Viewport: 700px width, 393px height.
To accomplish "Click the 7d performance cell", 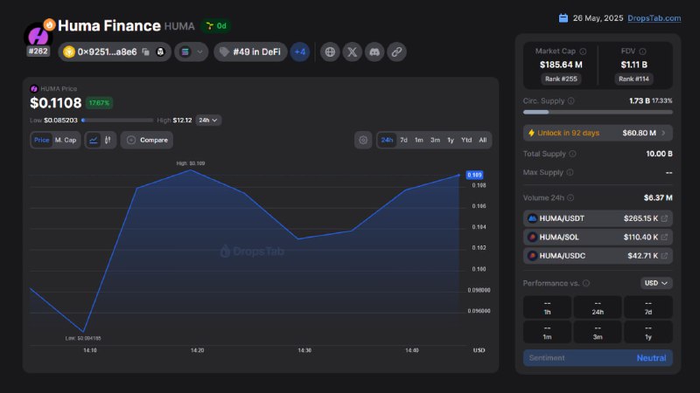I will 648,307.
